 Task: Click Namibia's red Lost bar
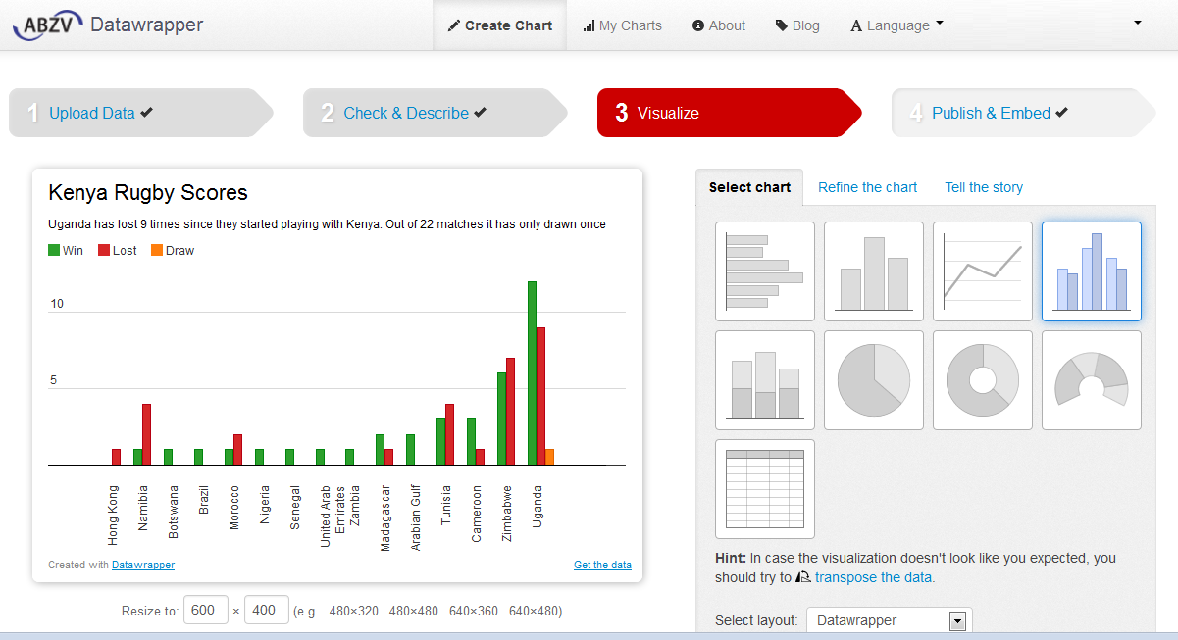[x=146, y=434]
